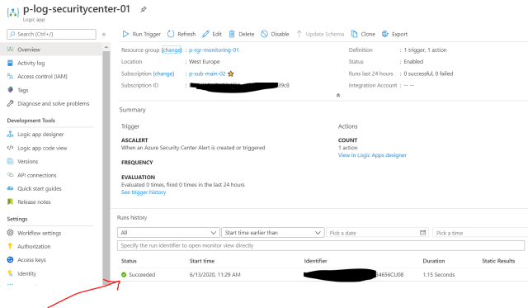The width and height of the screenshot is (528, 308).
Task: Open the Overview menu item
Action: pyautogui.click(x=51, y=50)
